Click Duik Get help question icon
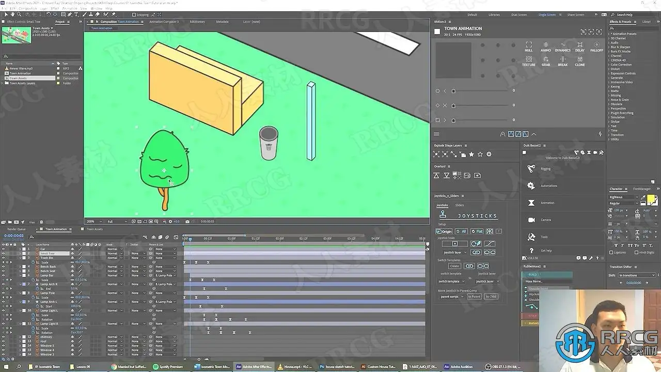The image size is (661, 372). (531, 251)
